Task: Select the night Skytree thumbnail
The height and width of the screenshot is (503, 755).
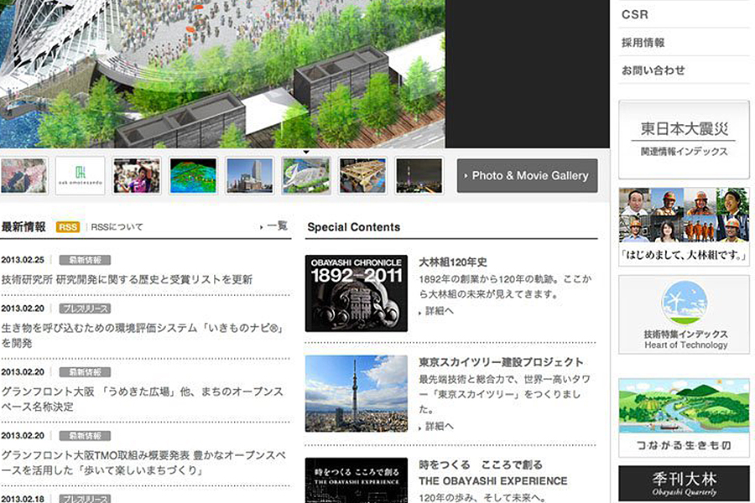Action: tap(419, 176)
